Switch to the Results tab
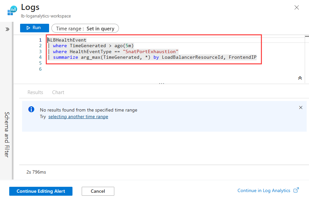 pyautogui.click(x=35, y=92)
